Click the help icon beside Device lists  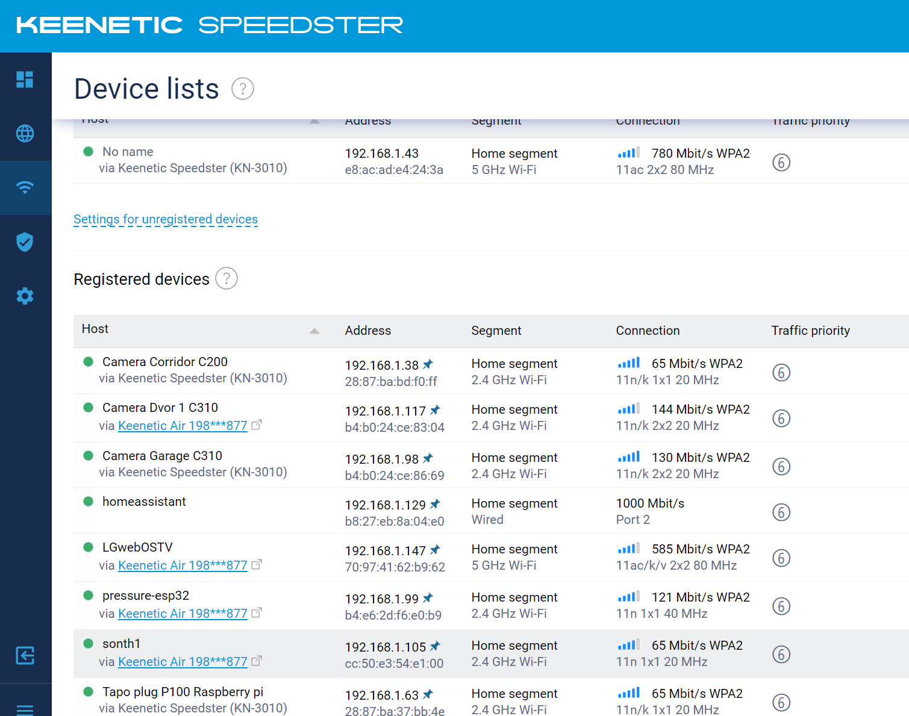click(243, 89)
